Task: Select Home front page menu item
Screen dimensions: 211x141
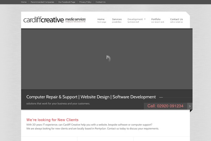Action: [102, 20]
